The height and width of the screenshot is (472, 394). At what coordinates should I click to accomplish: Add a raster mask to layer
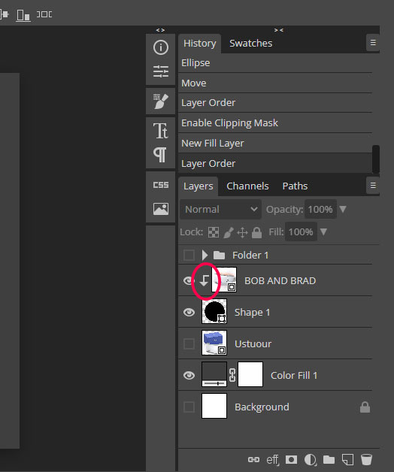[291, 459]
